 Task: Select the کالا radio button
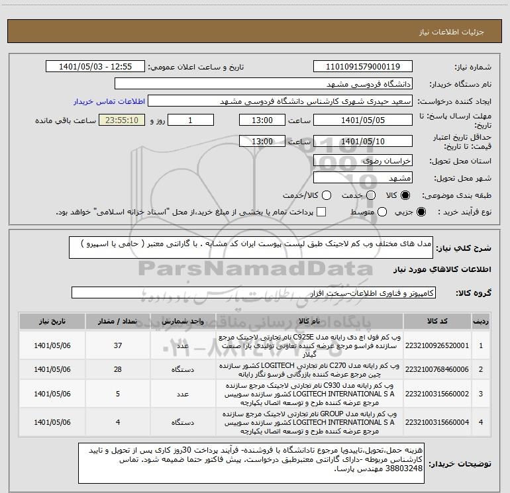click(405, 195)
